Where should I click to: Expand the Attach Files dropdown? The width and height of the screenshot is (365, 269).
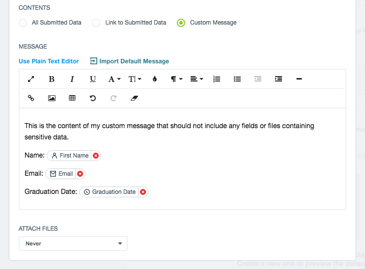point(73,243)
